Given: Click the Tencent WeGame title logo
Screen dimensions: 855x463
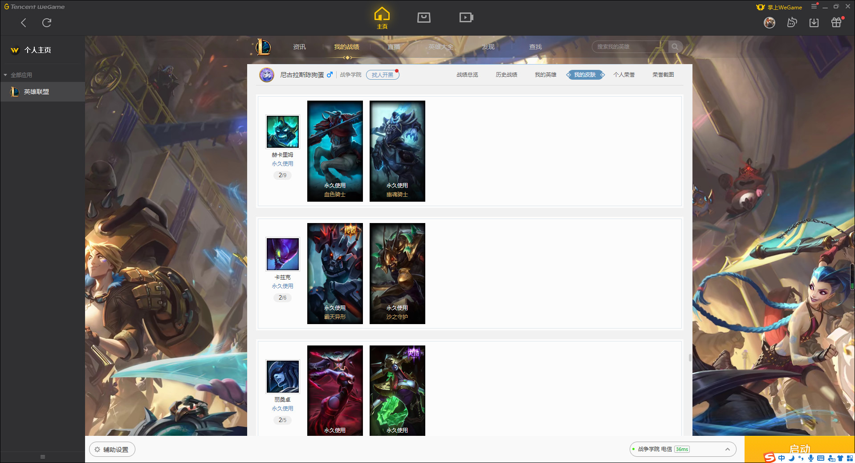Looking at the screenshot, I should click(34, 7).
